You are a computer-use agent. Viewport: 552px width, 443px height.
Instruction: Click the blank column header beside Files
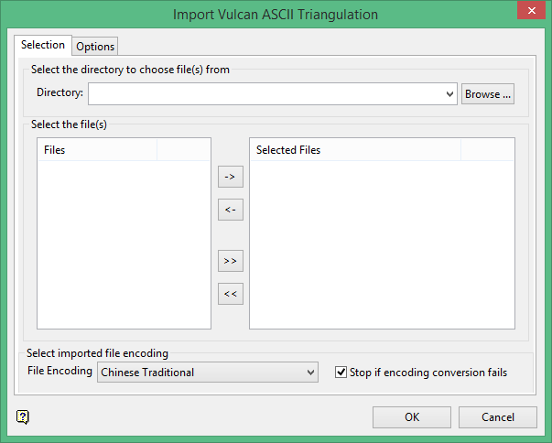click(x=183, y=150)
